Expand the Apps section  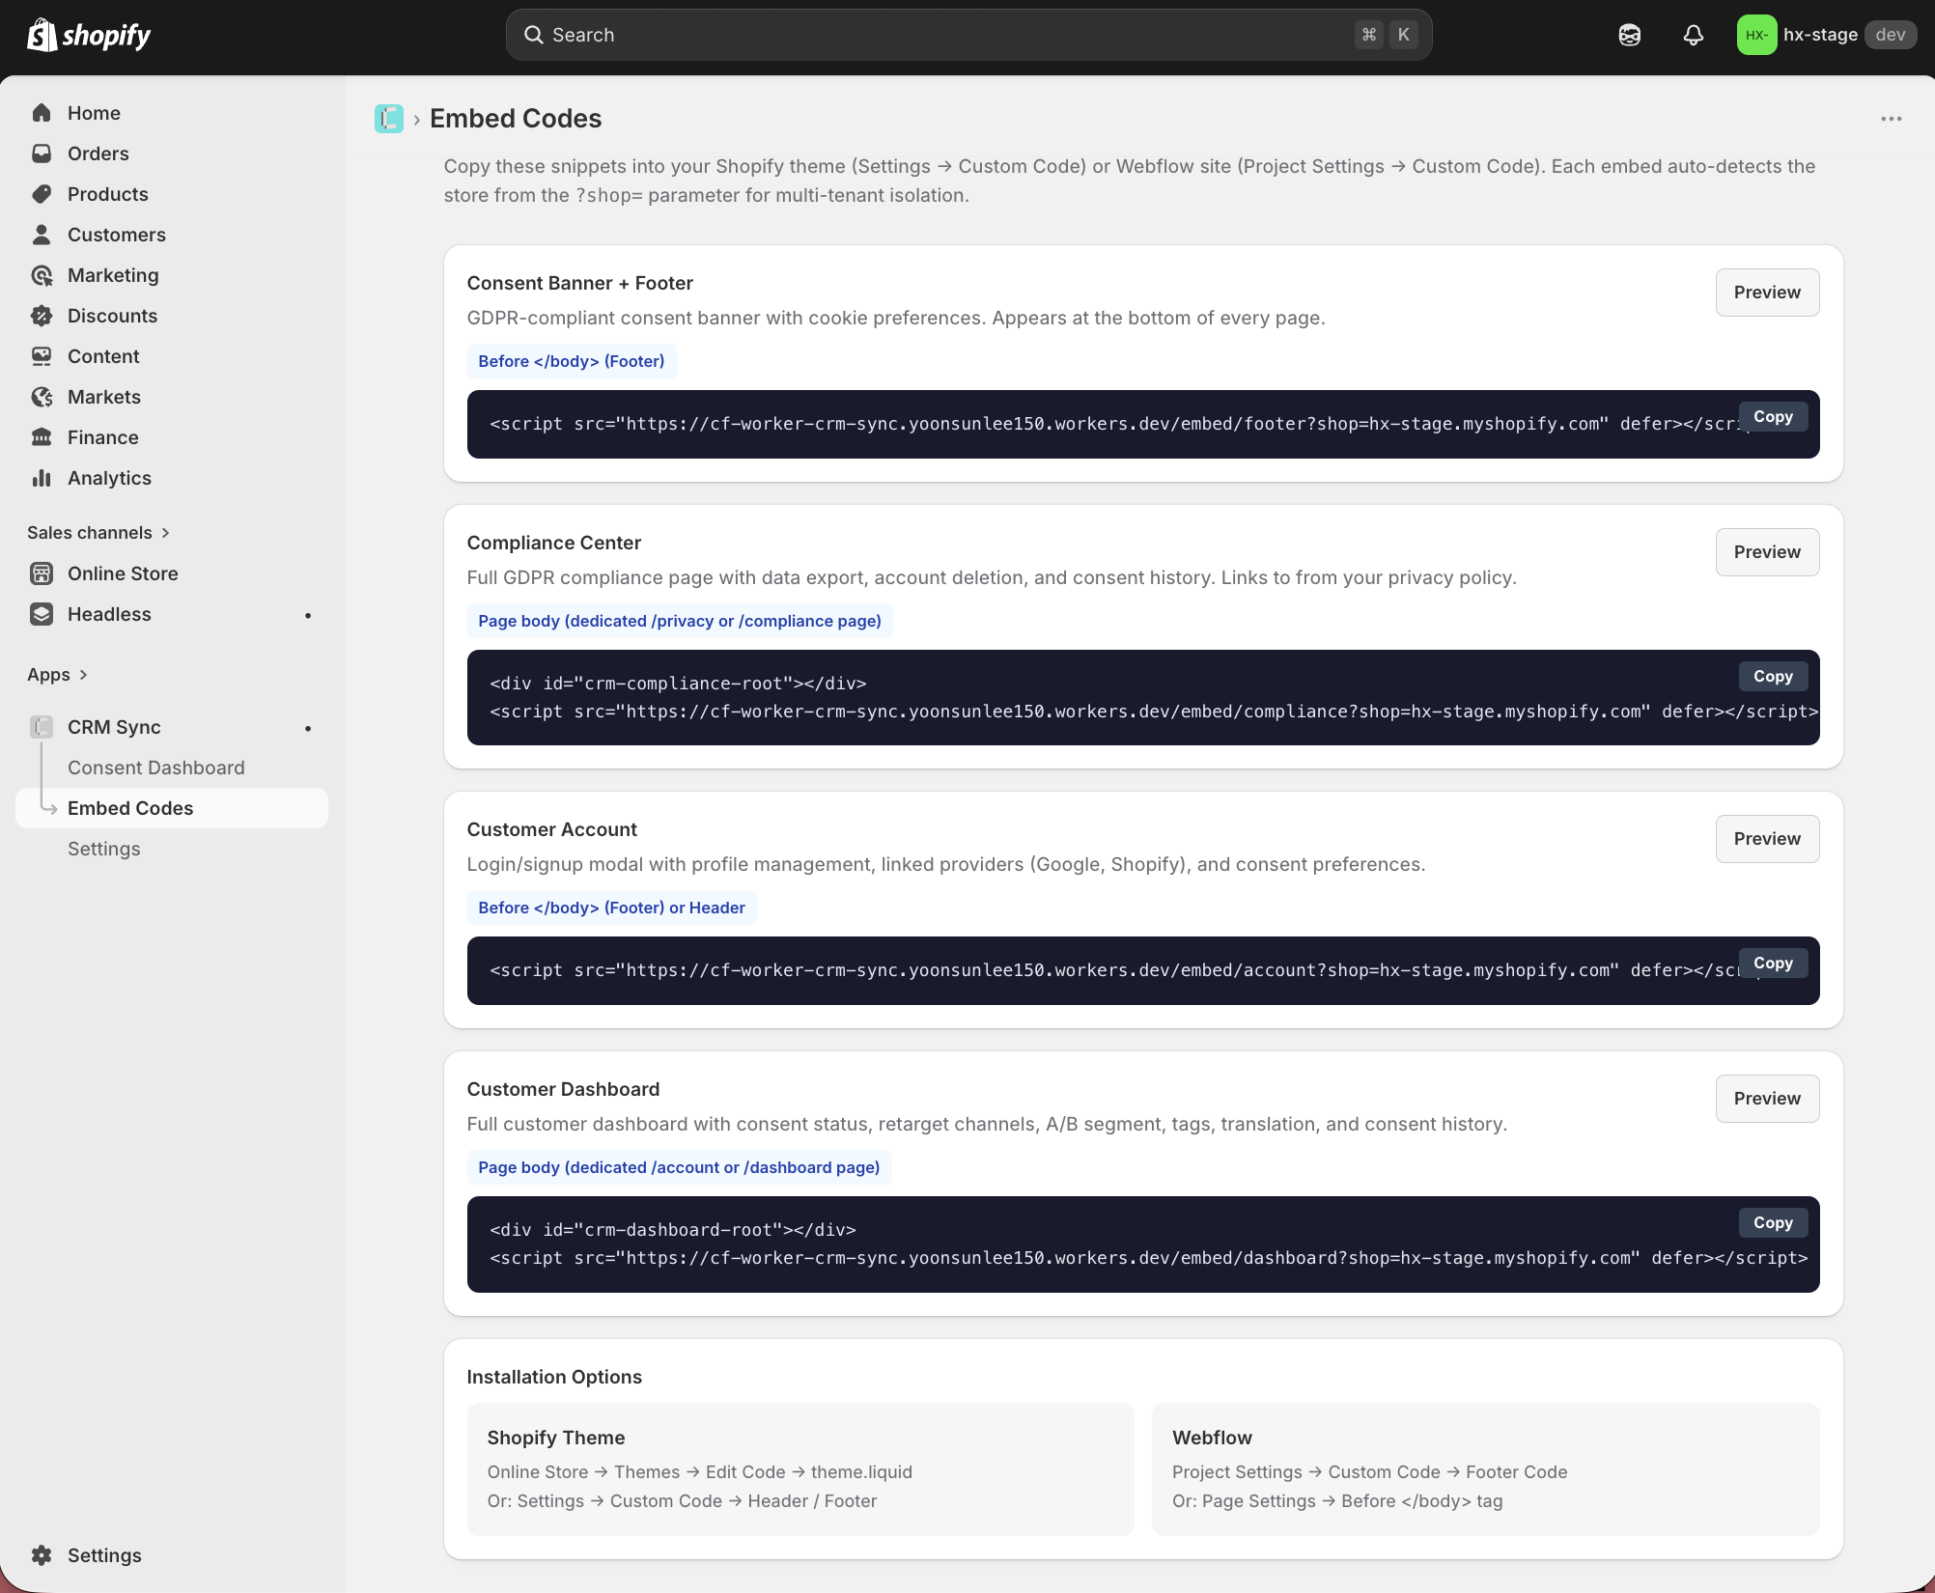58,675
